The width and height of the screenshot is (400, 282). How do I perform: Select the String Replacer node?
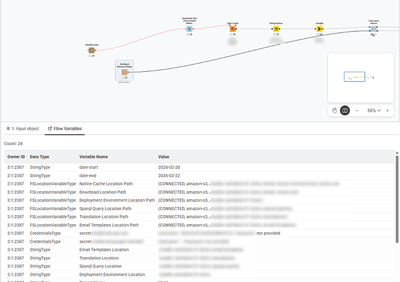pos(276,28)
